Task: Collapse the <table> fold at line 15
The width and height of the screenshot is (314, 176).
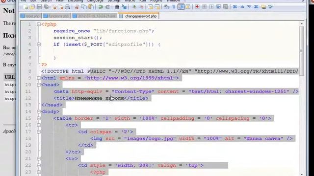Action: point(39,118)
